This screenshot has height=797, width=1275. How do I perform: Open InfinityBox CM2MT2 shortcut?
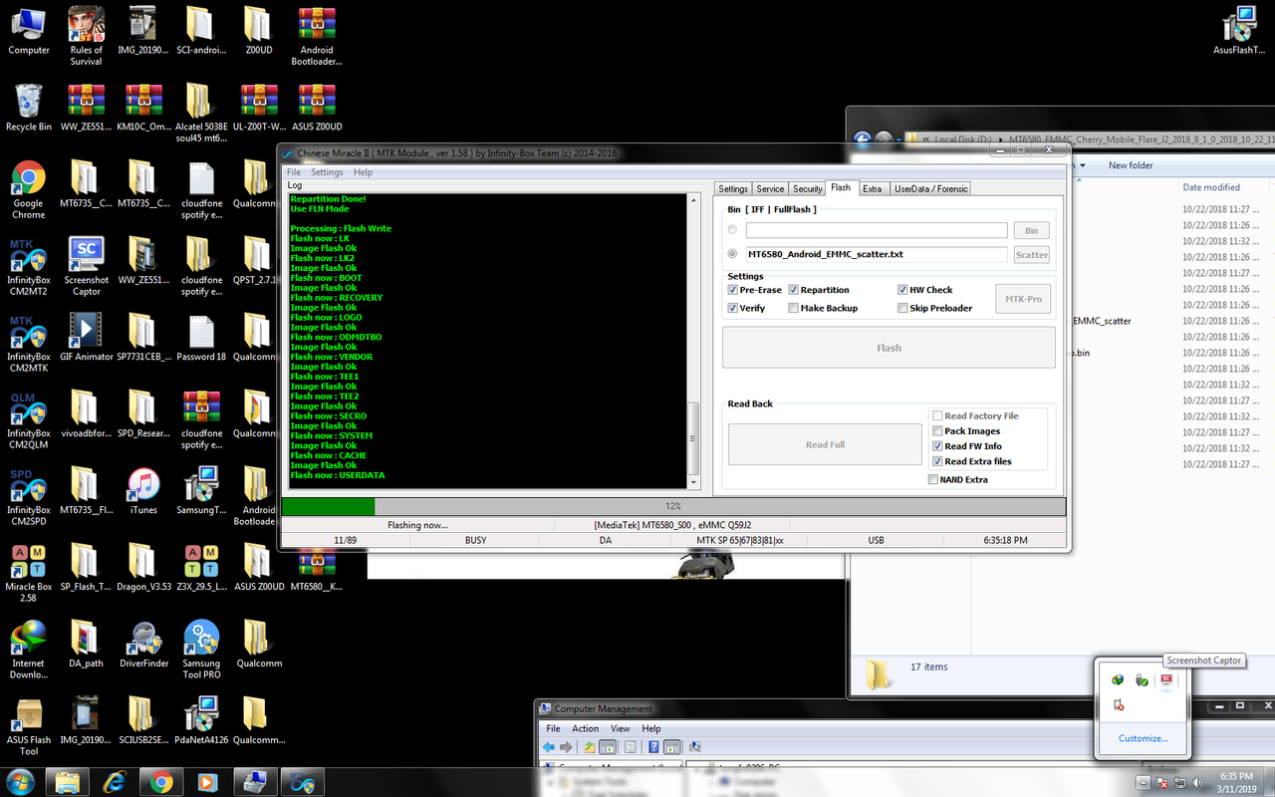tap(29, 266)
